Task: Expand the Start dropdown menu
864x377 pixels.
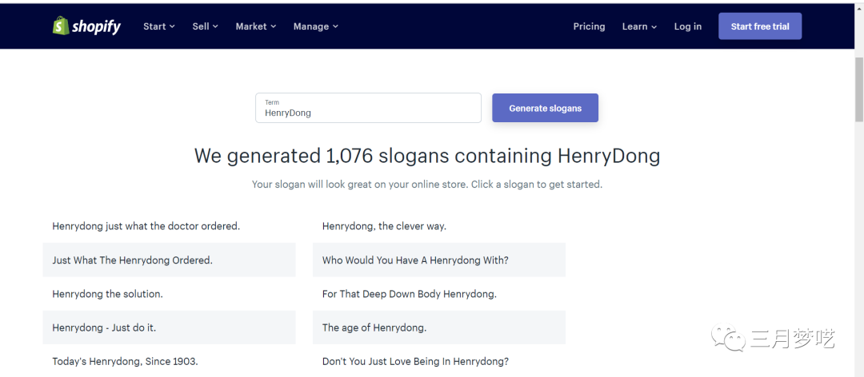Action: (x=158, y=26)
